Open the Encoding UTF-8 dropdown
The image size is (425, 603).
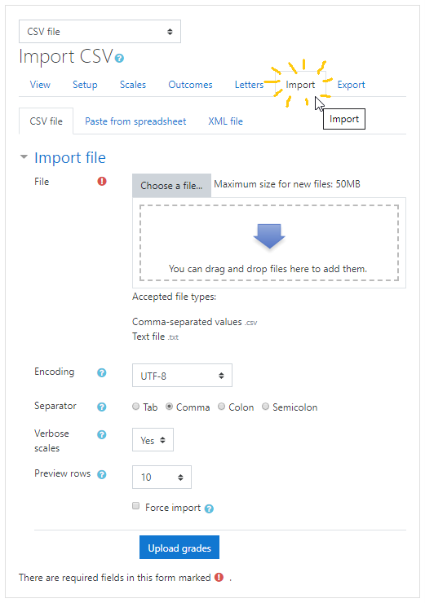click(182, 376)
